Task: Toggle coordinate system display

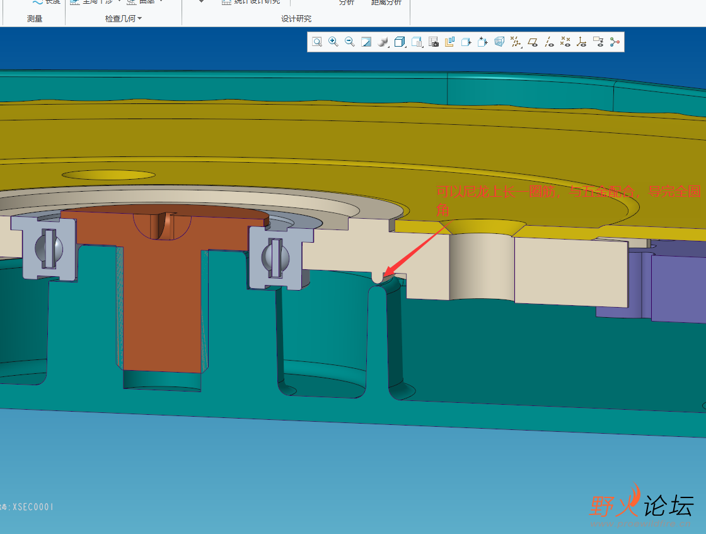Action: pos(581,42)
